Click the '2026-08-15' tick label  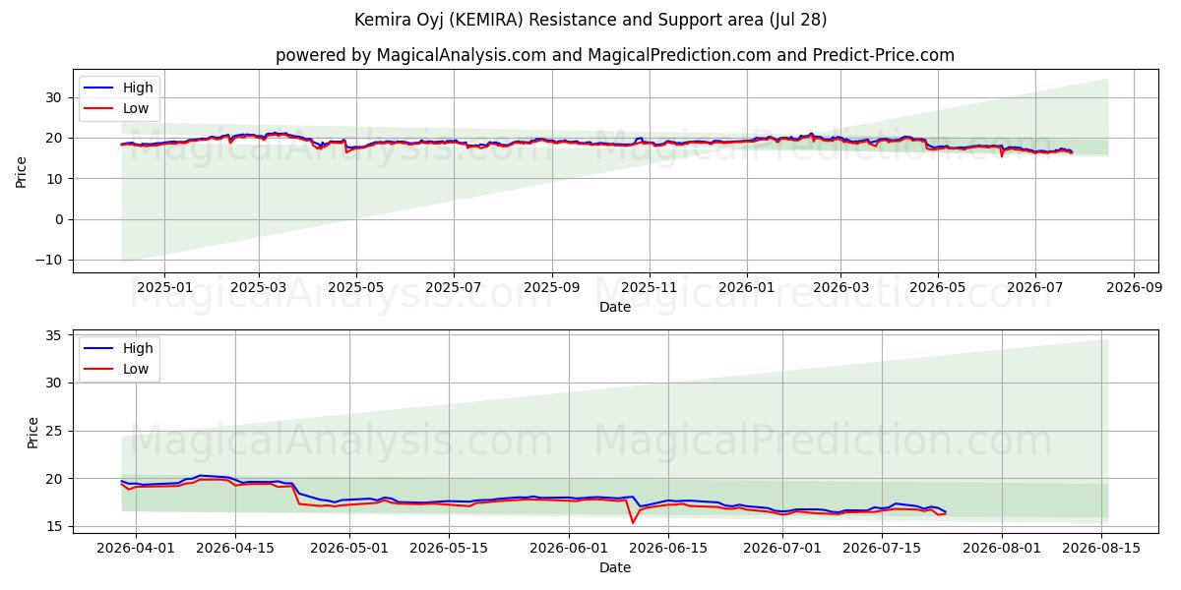tap(1102, 548)
